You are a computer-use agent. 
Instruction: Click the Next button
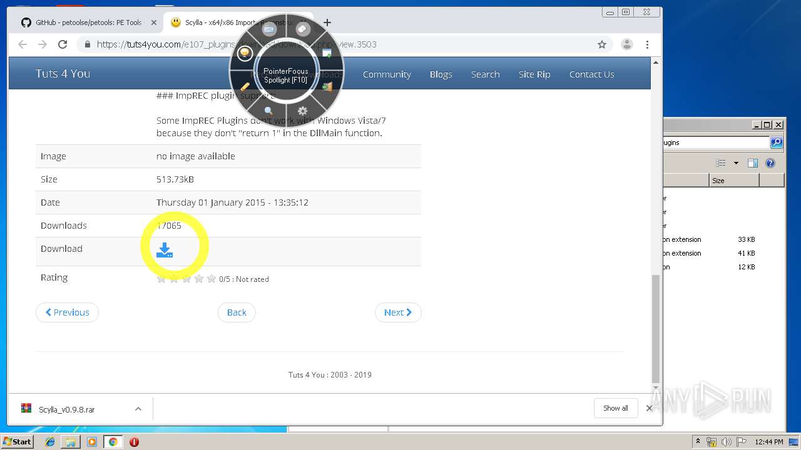point(398,312)
